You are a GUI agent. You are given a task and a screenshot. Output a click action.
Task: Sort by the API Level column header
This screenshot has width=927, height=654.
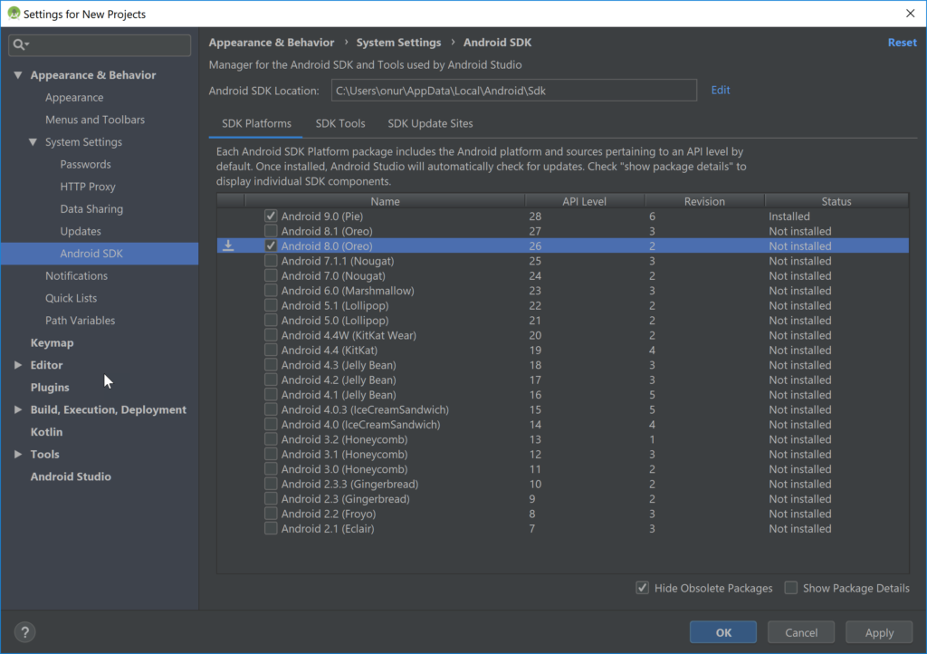point(584,201)
